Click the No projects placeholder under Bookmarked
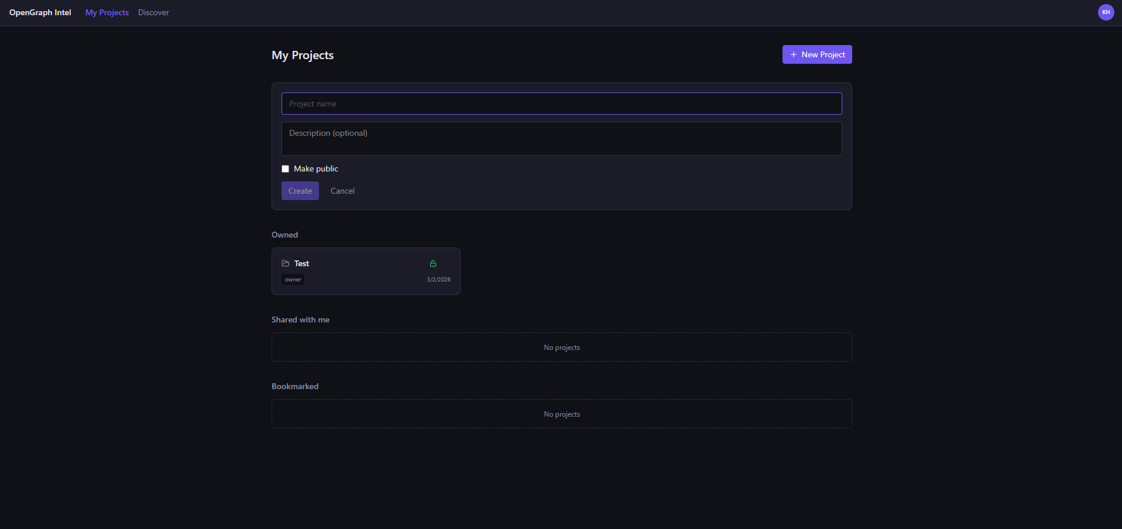 tap(561, 414)
